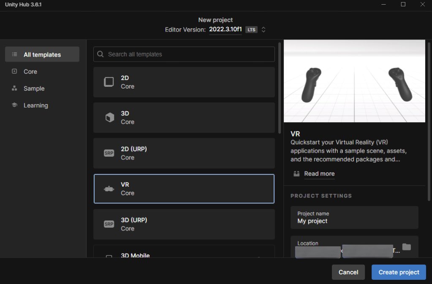Click the editor version 2022.3.10f1
The height and width of the screenshot is (284, 432).
(x=226, y=29)
